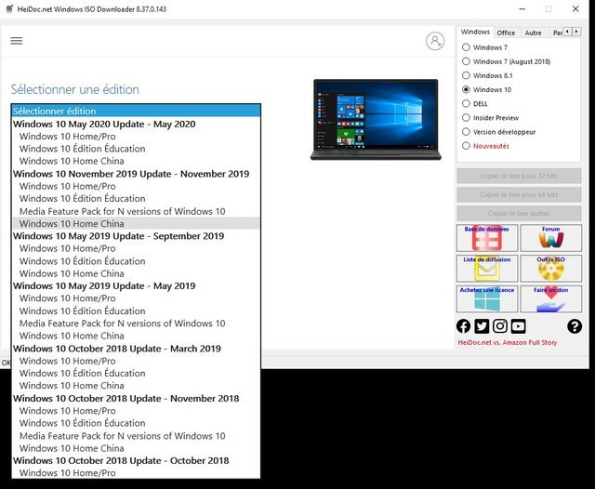
Task: Open the Outils ISO tile
Action: [550, 269]
